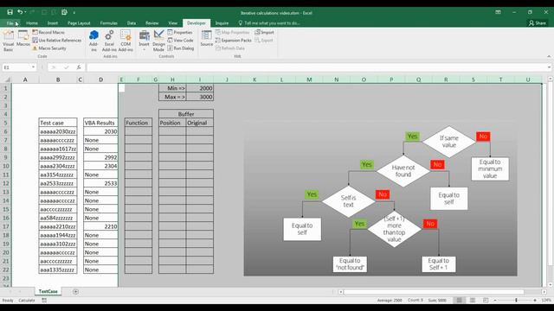Viewport: 554px width, 311px height.
Task: Click the Function header cell
Action: coord(138,123)
